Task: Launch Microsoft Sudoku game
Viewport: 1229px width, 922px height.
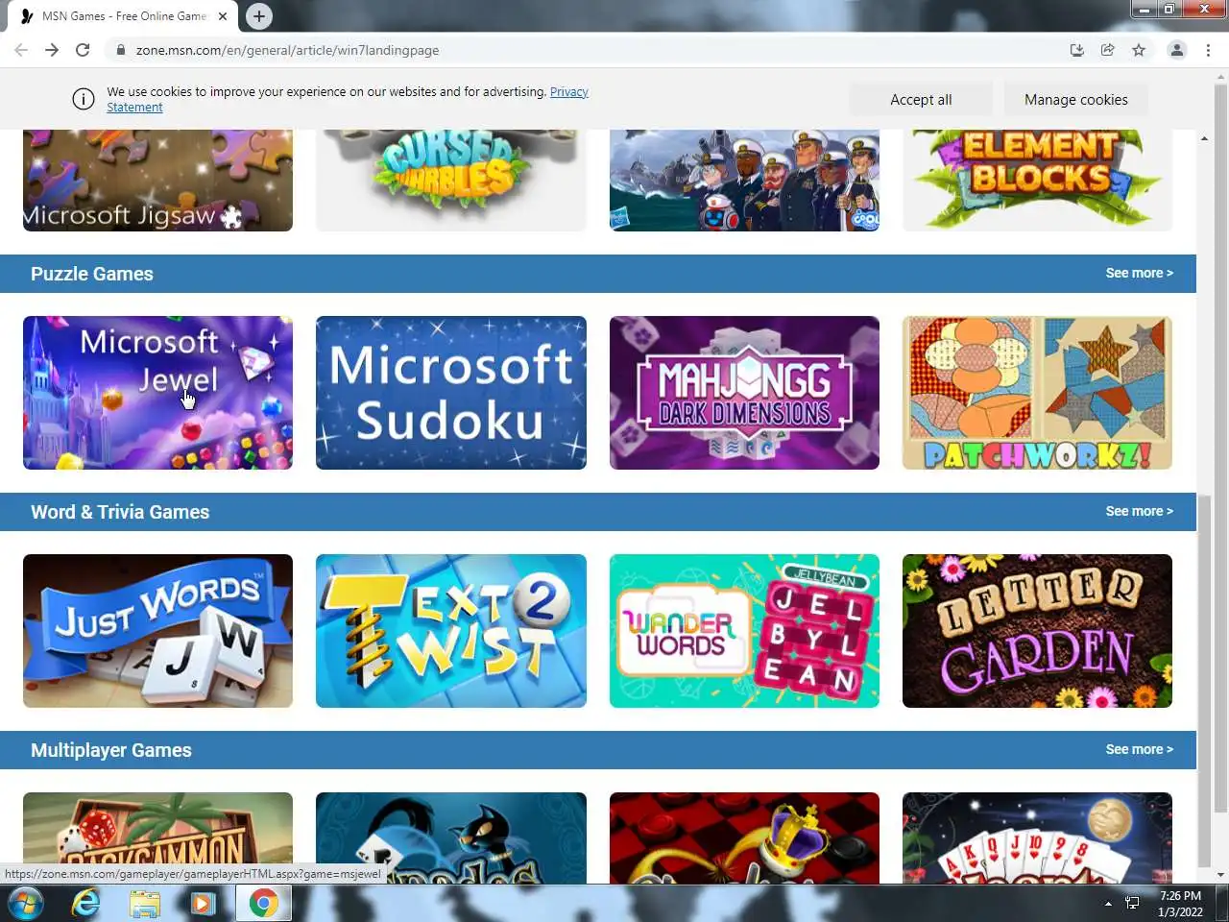Action: click(x=450, y=393)
